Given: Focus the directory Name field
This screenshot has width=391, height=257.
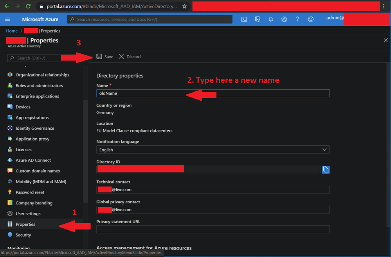Looking at the screenshot, I should [213, 93].
